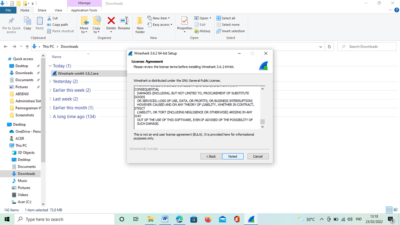Click the Search Downloads field
Image resolution: width=400 pixels, height=225 pixels.
click(x=367, y=46)
